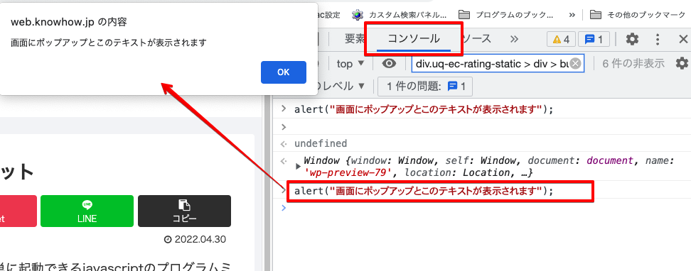Click the first alert command line
The height and width of the screenshot is (271, 691).
coord(424,109)
